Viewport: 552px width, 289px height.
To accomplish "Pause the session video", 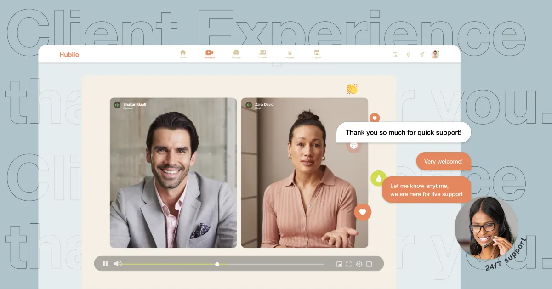I will (105, 264).
